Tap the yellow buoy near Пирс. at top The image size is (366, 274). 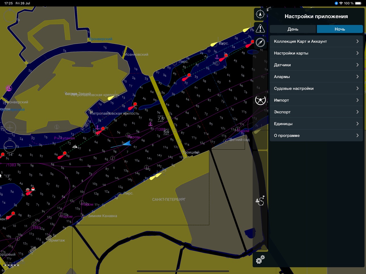pyautogui.click(x=214, y=44)
